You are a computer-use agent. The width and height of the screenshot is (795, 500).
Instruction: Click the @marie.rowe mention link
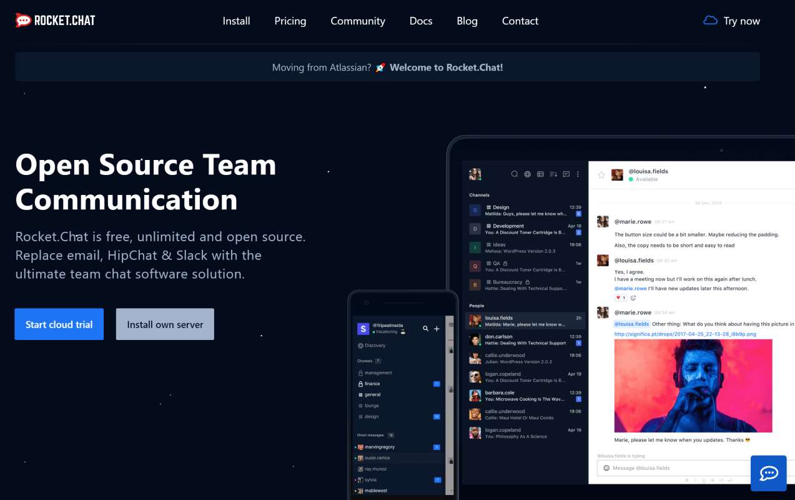(x=630, y=289)
